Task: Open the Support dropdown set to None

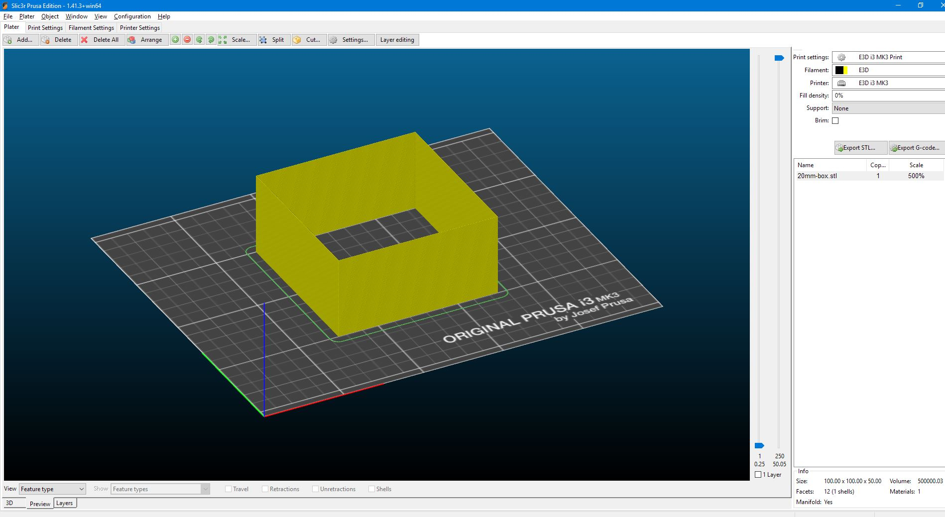Action: coord(888,108)
